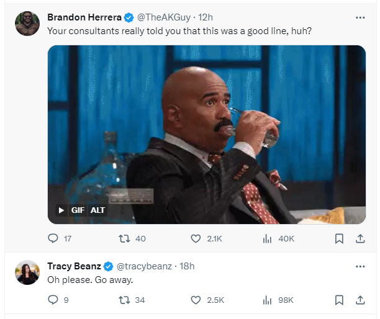Like Brandon Herrera's tweet
The image size is (380, 319).
196,238
